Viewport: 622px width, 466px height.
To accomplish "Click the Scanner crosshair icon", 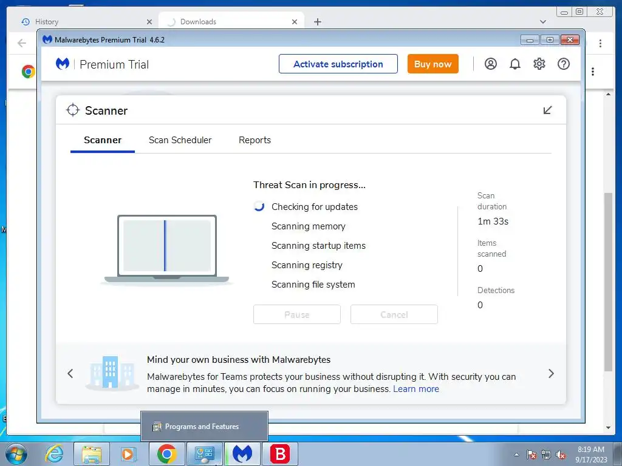I will click(x=73, y=110).
